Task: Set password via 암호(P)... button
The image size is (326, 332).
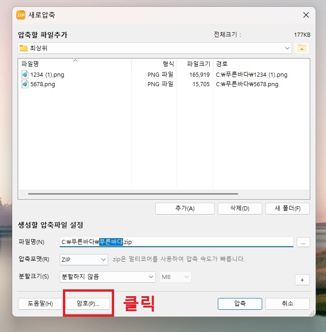Action: point(88,304)
